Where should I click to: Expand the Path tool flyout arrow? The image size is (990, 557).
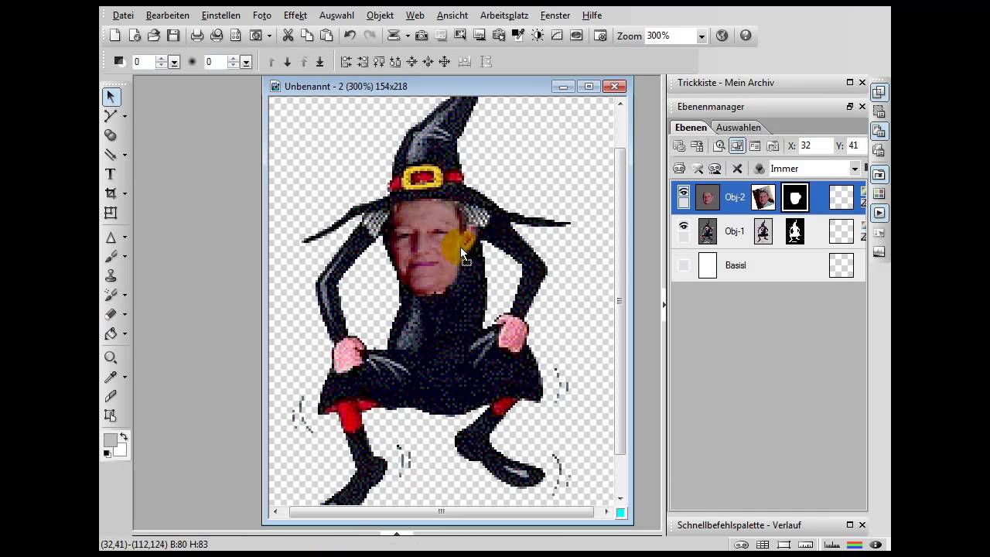(x=125, y=116)
